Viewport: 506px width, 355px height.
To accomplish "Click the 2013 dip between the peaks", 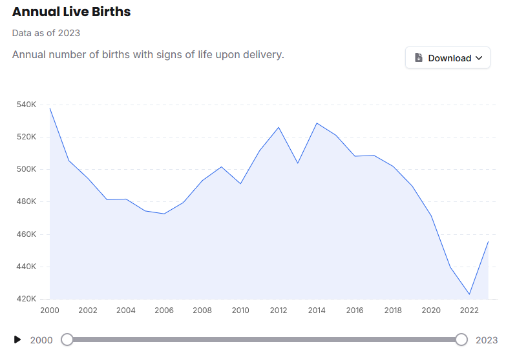I will pos(298,163).
